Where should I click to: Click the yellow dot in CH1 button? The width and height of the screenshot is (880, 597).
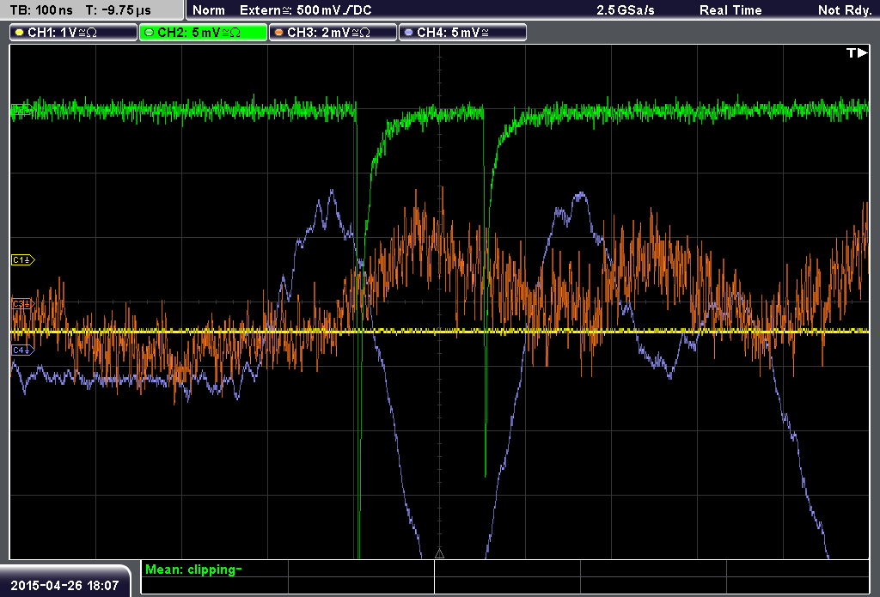(x=19, y=33)
